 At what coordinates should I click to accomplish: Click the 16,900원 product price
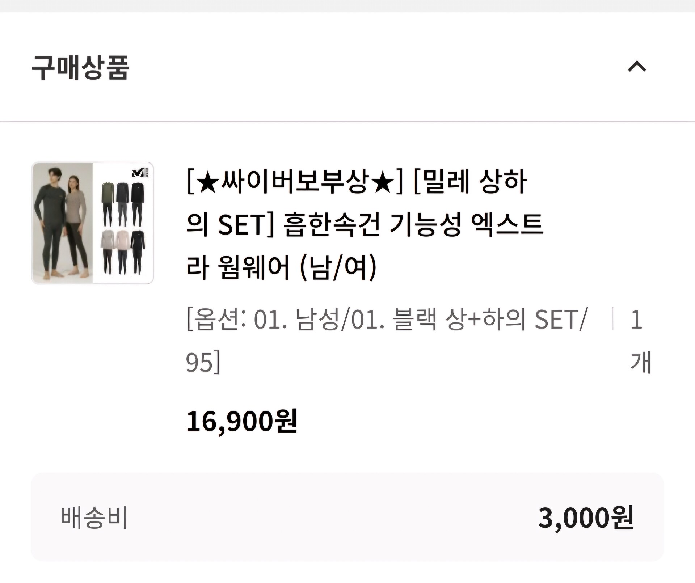point(241,421)
